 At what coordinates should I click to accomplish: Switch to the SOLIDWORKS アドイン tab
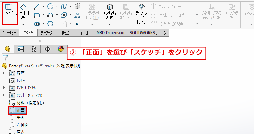pyautogui.click(x=148, y=33)
